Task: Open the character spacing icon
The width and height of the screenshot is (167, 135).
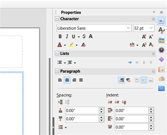Action: [x=132, y=45]
